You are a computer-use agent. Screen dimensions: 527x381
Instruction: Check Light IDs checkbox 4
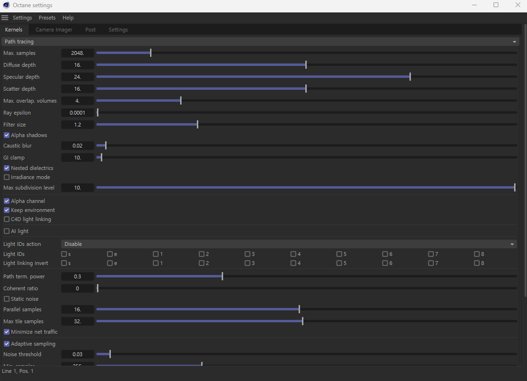point(293,254)
